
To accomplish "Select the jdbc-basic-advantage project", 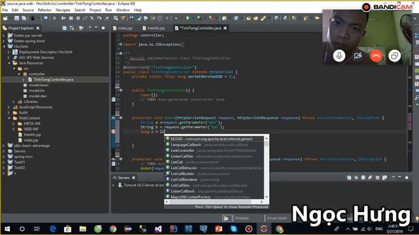I will click(32, 146).
